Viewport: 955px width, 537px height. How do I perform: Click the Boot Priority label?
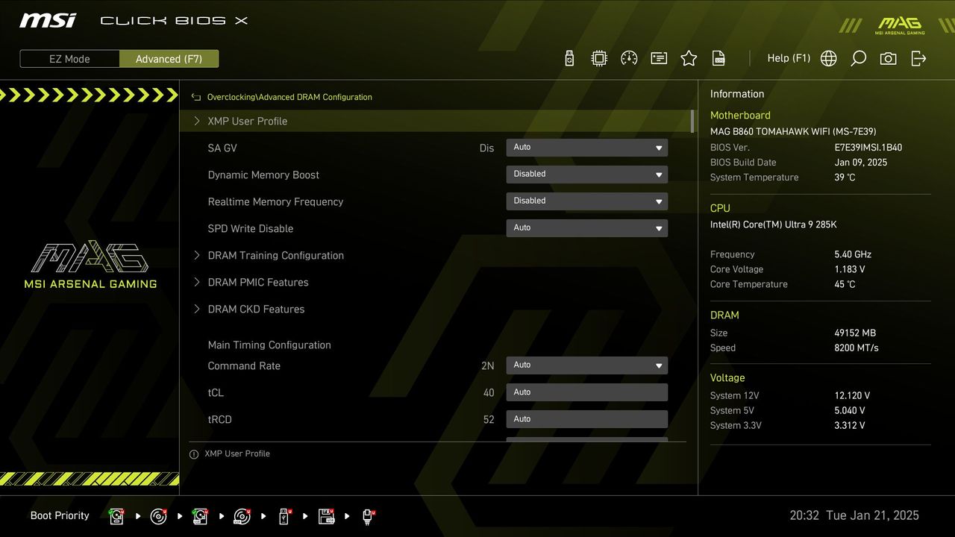[x=60, y=515]
